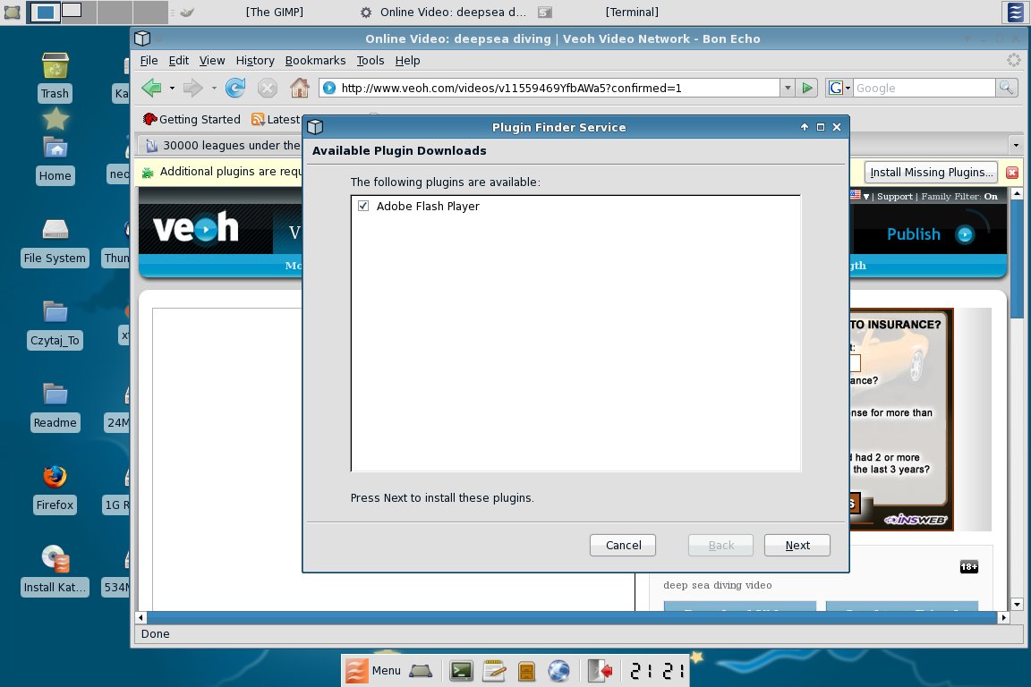The height and width of the screenshot is (687, 1031).
Task: Open the Edit menu
Action: coord(178,61)
